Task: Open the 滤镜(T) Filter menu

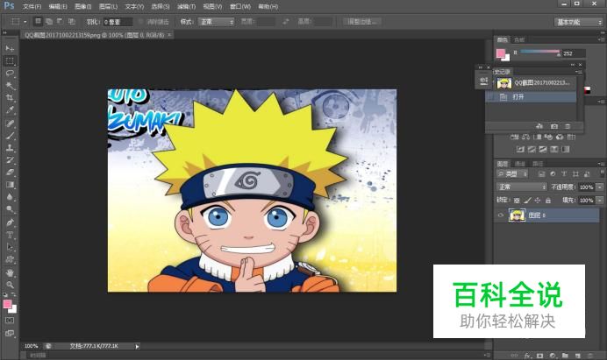Action: pos(186,7)
